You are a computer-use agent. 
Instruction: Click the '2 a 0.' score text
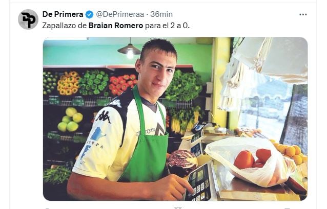click(x=179, y=26)
